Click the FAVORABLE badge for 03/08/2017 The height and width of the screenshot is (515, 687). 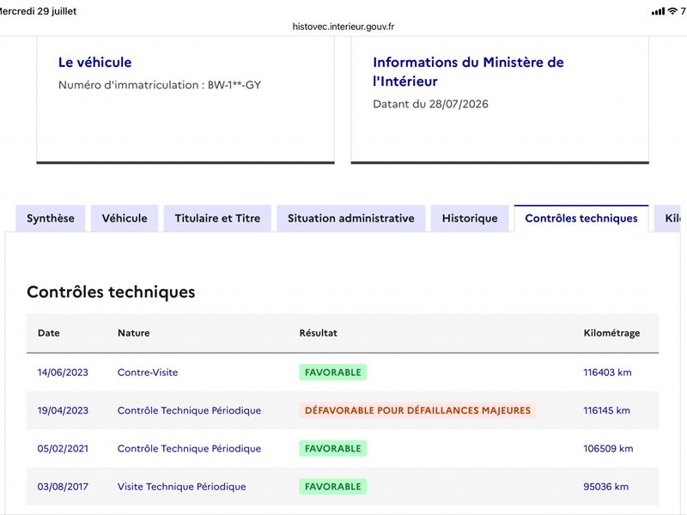(x=333, y=487)
